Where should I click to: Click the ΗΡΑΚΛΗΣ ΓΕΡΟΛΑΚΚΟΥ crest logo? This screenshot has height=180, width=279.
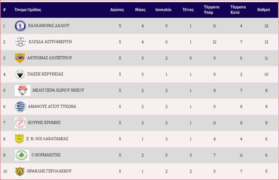click(20, 171)
